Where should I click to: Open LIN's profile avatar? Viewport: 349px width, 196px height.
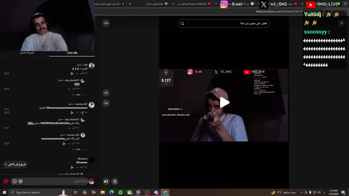92,66
